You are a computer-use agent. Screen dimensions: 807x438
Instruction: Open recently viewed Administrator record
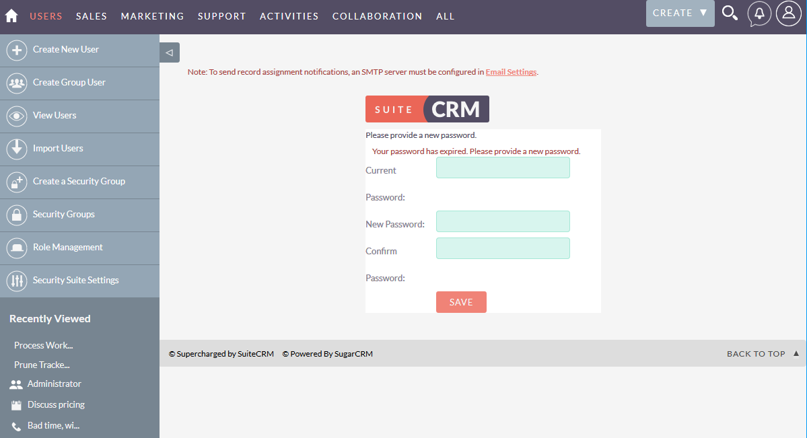click(54, 384)
